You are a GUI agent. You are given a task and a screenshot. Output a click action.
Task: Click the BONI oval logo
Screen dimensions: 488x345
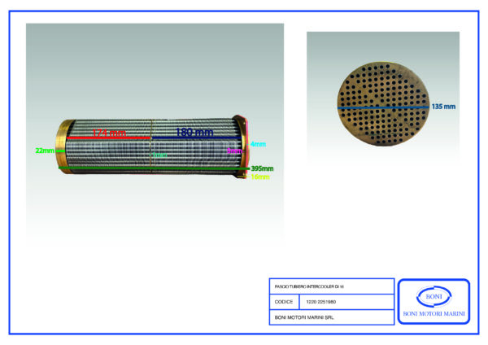tap(434, 296)
